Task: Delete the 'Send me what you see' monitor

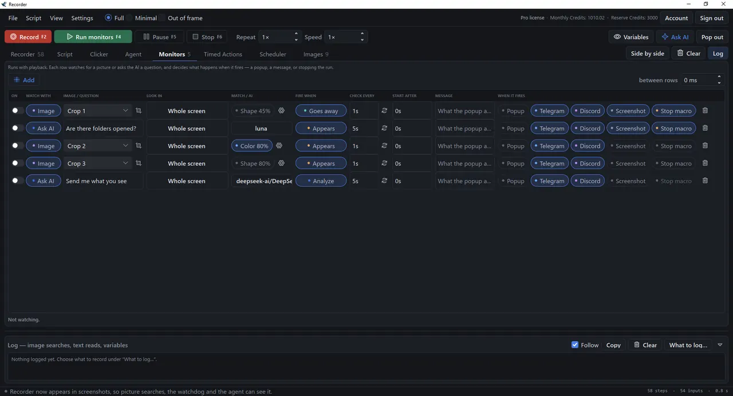Action: (x=705, y=181)
